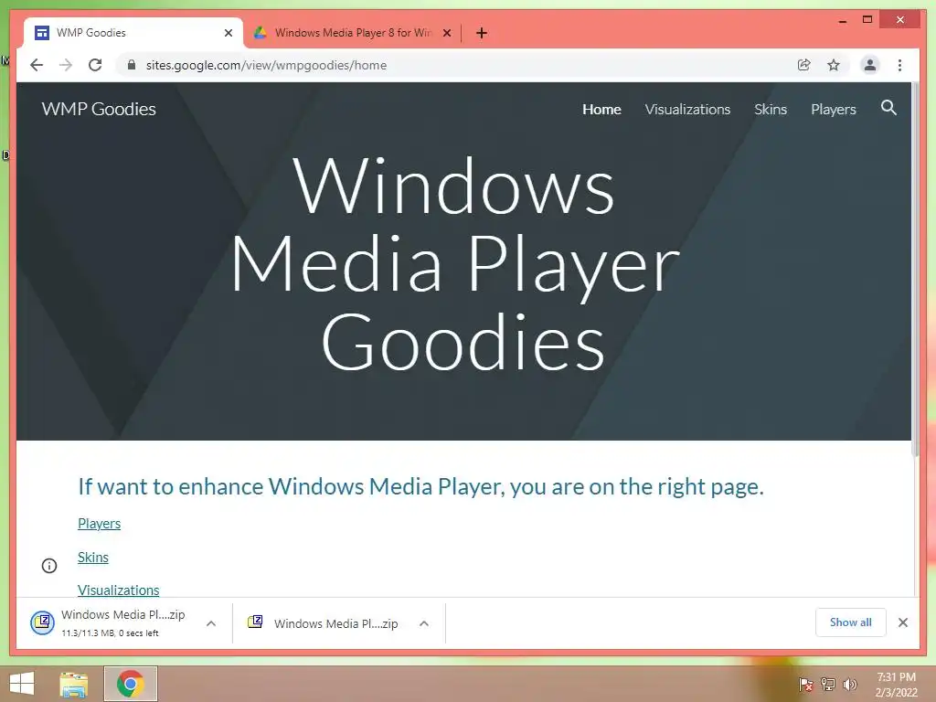Reload the current page

tap(95, 65)
